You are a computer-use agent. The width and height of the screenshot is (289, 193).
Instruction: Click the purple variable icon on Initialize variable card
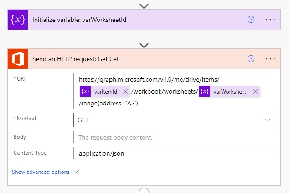(18, 20)
